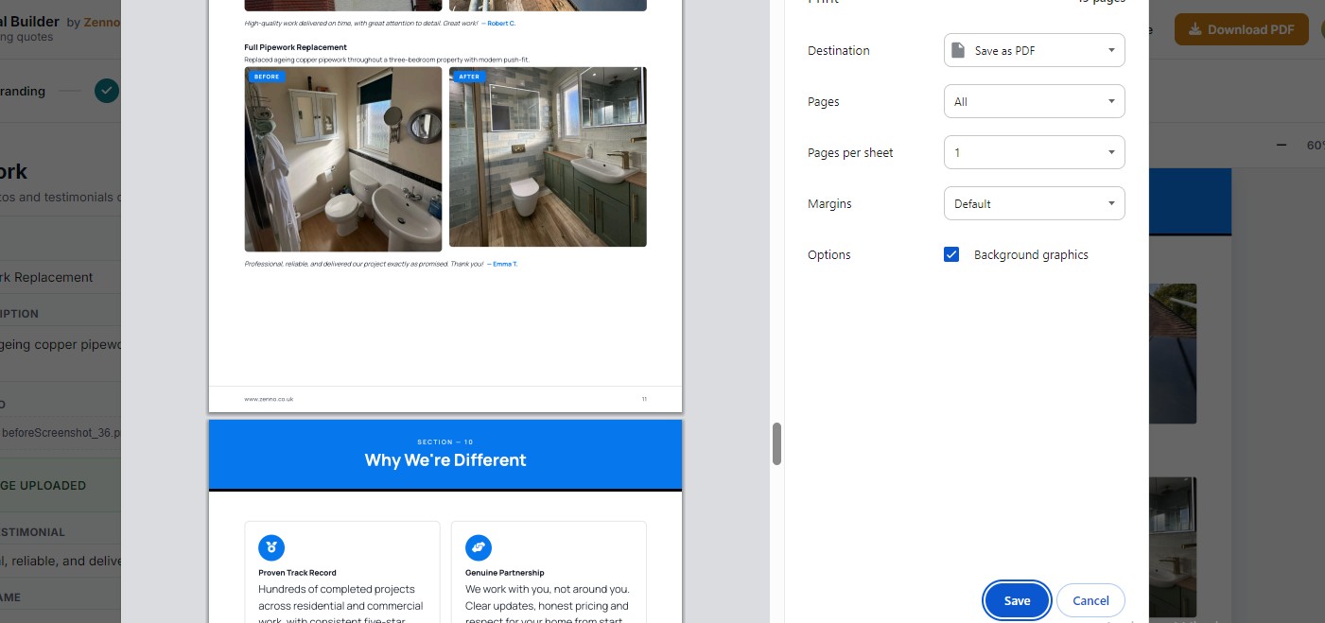Click the 'Robert C.' testimonial name
Screen dimensions: 1325x623
501,22
